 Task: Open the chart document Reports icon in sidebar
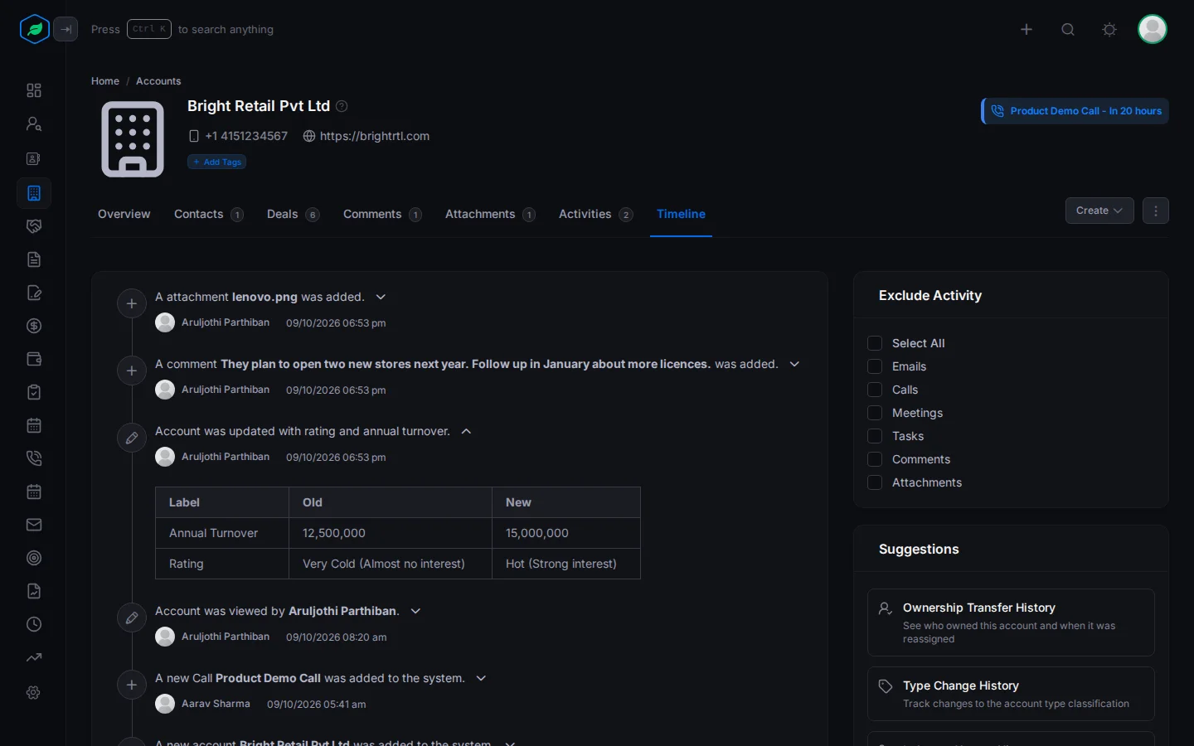pos(34,591)
